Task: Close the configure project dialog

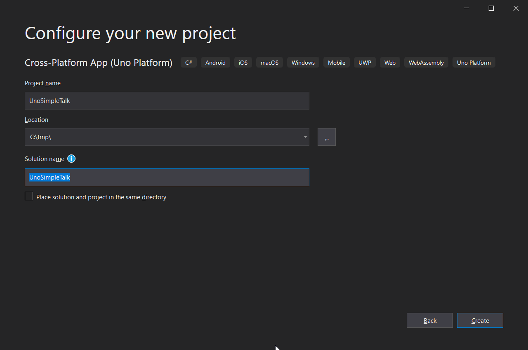Action: tap(516, 8)
